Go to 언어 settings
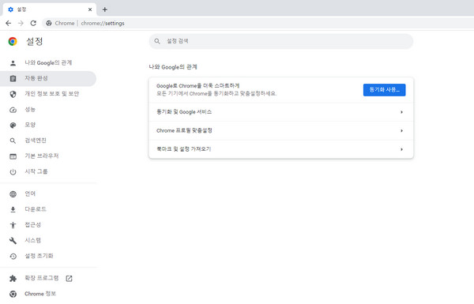Image resolution: width=474 pixels, height=304 pixels. click(48, 193)
